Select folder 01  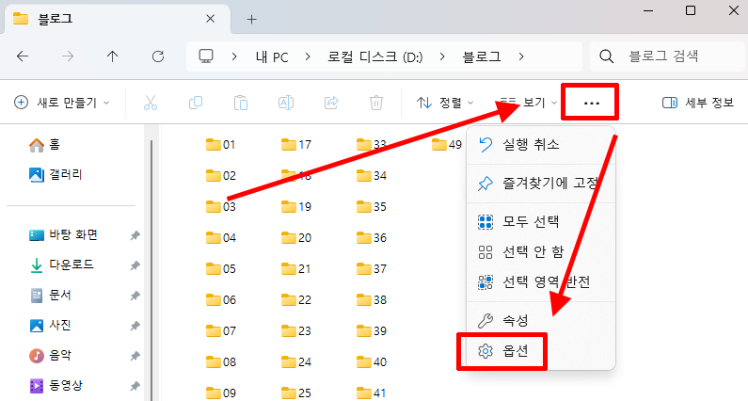(x=221, y=144)
